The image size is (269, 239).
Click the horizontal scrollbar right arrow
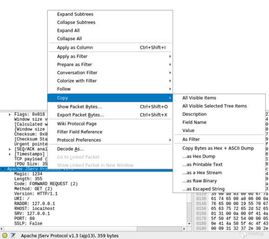(184, 229)
